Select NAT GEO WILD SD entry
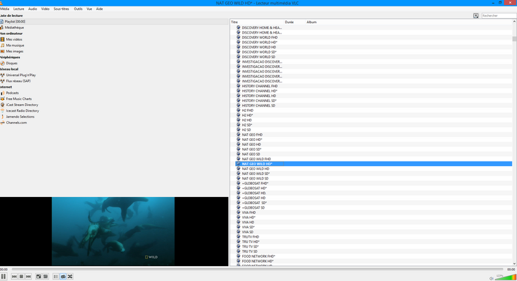517x281 pixels. [255, 178]
